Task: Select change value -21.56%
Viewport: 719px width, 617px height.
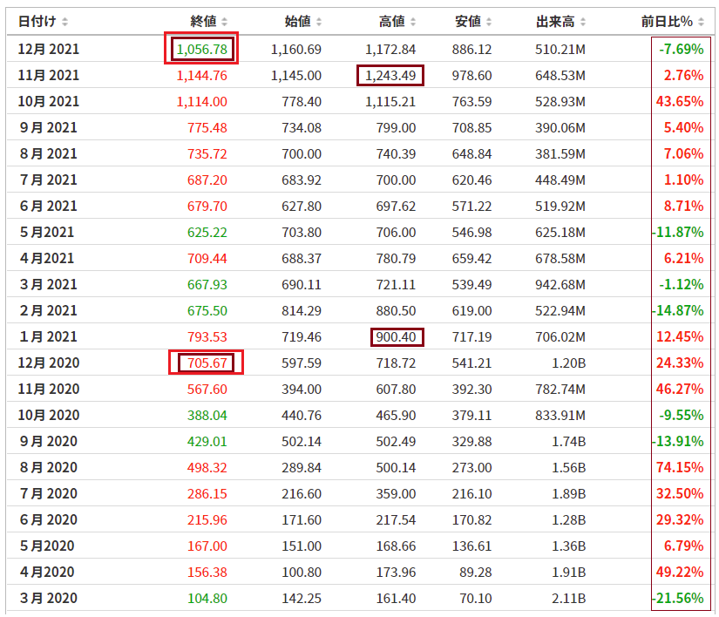Action: point(678,598)
